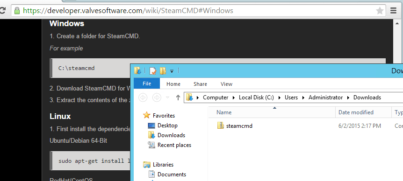Screen dimensions: 403x181
Task: Click Downloads in the breadcrumb path
Action: tap(367, 97)
